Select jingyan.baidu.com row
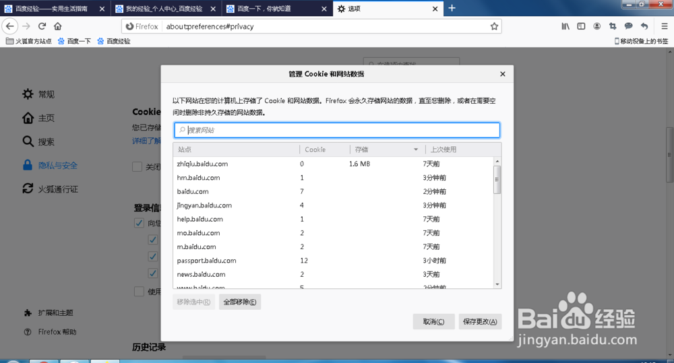This screenshot has width=674, height=363. coord(334,205)
